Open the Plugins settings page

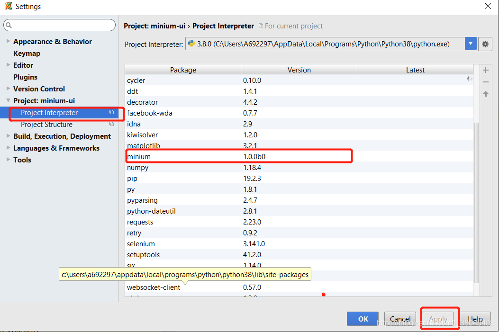coord(25,77)
